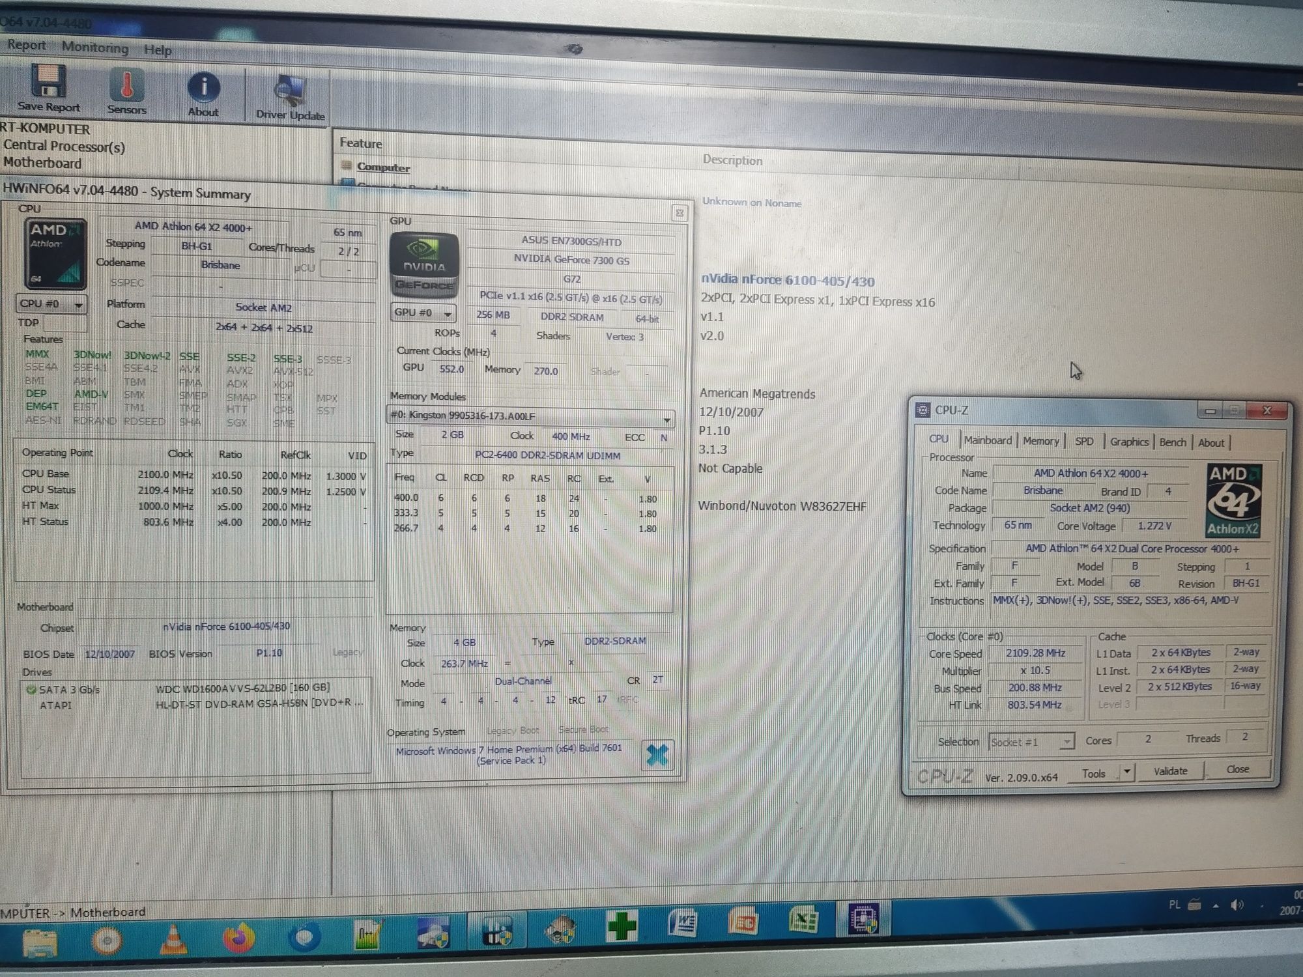Click the NVIDIA GeForce logo in System Summary
1303x977 pixels.
pos(424,266)
